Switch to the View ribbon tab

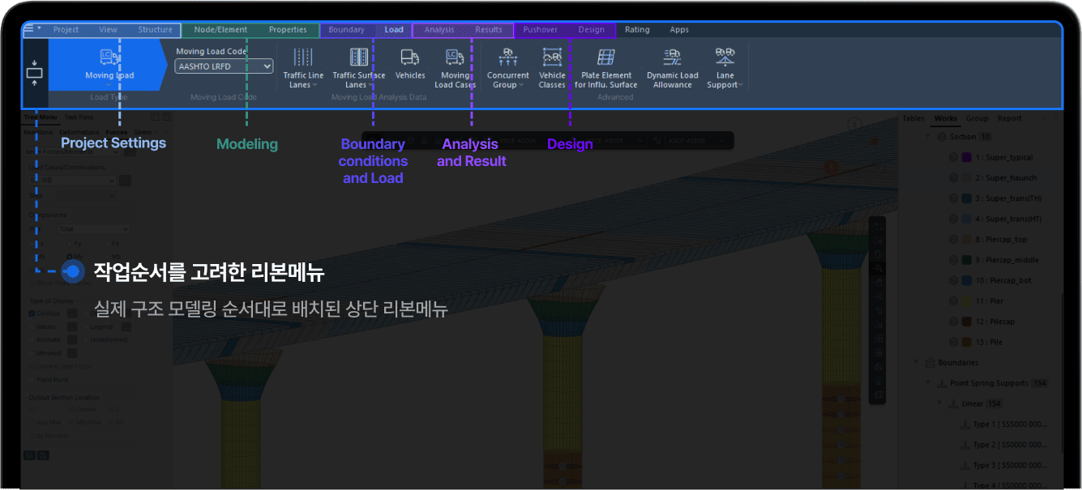pos(109,30)
